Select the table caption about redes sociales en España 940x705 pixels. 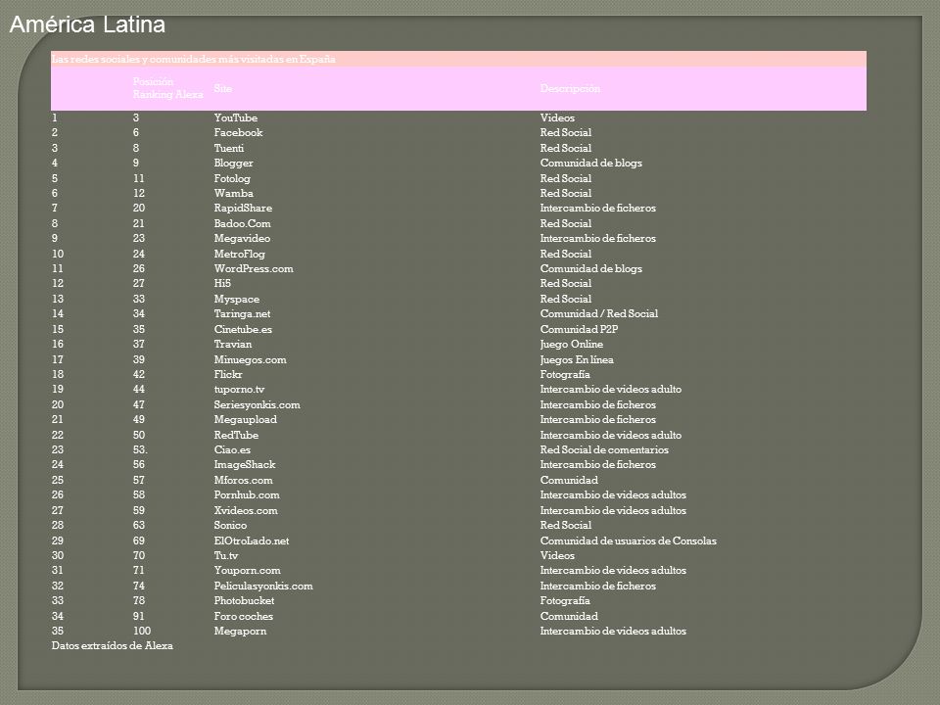click(194, 59)
